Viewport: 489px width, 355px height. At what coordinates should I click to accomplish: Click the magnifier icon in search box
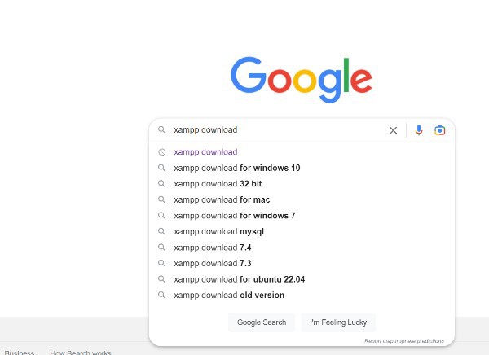[161, 129]
